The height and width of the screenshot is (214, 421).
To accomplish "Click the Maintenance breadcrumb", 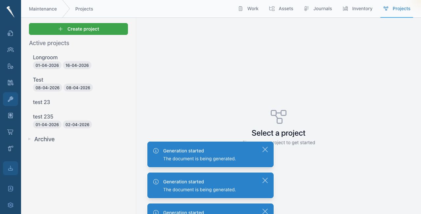I will click(43, 9).
